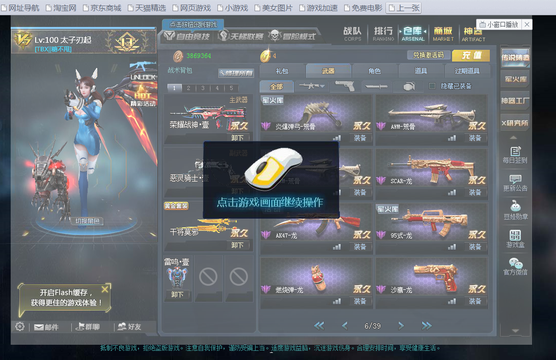Filter by knife melee icon
Image resolution: width=556 pixels, height=360 pixels.
[x=376, y=86]
